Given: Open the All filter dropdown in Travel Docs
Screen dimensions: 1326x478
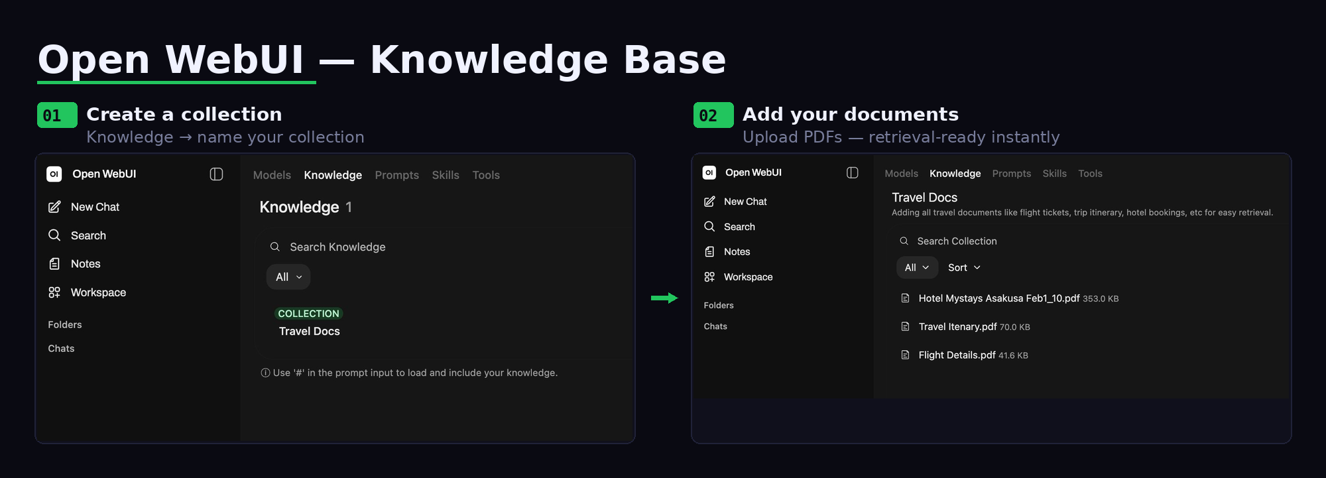Looking at the screenshot, I should point(917,268).
